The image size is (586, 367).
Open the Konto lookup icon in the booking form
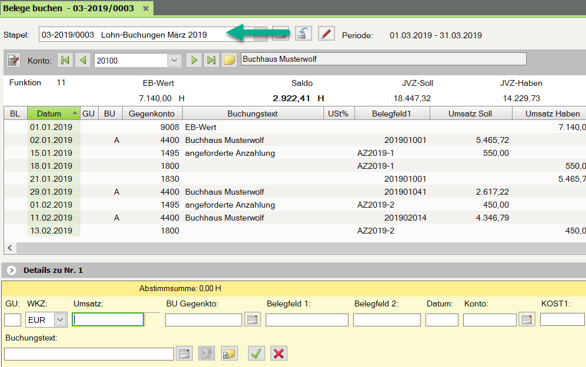point(527,319)
